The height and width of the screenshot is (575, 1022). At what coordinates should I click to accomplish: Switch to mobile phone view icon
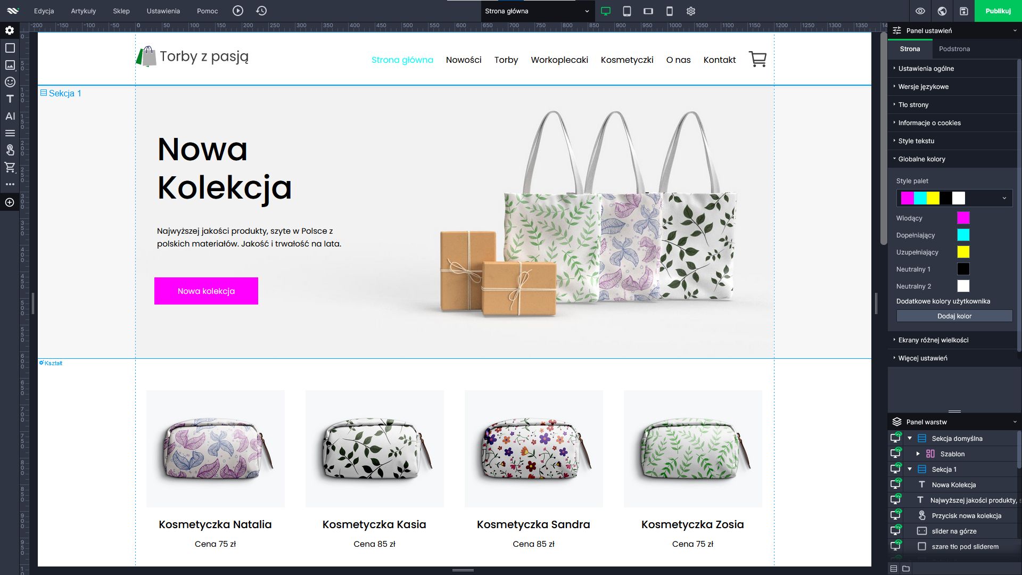pyautogui.click(x=670, y=11)
